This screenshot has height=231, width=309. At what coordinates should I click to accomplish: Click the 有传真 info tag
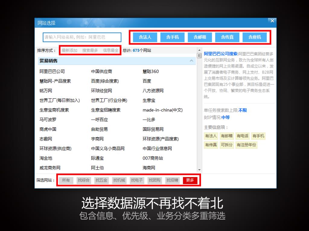click(x=211, y=145)
